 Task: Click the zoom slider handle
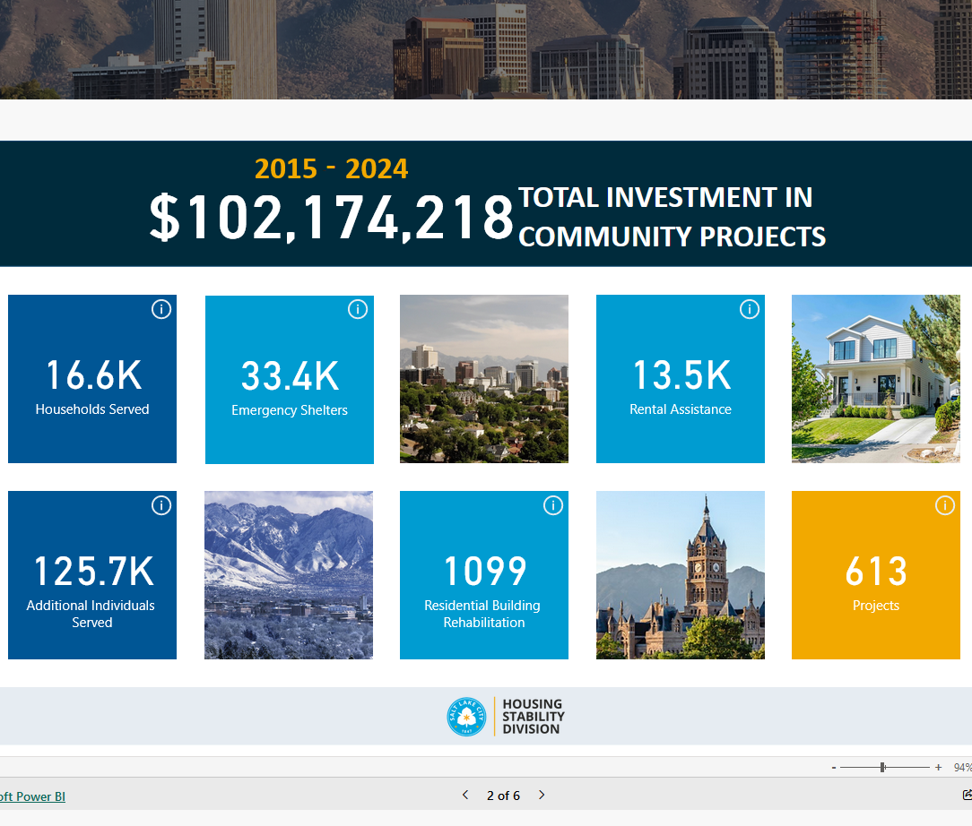[883, 767]
